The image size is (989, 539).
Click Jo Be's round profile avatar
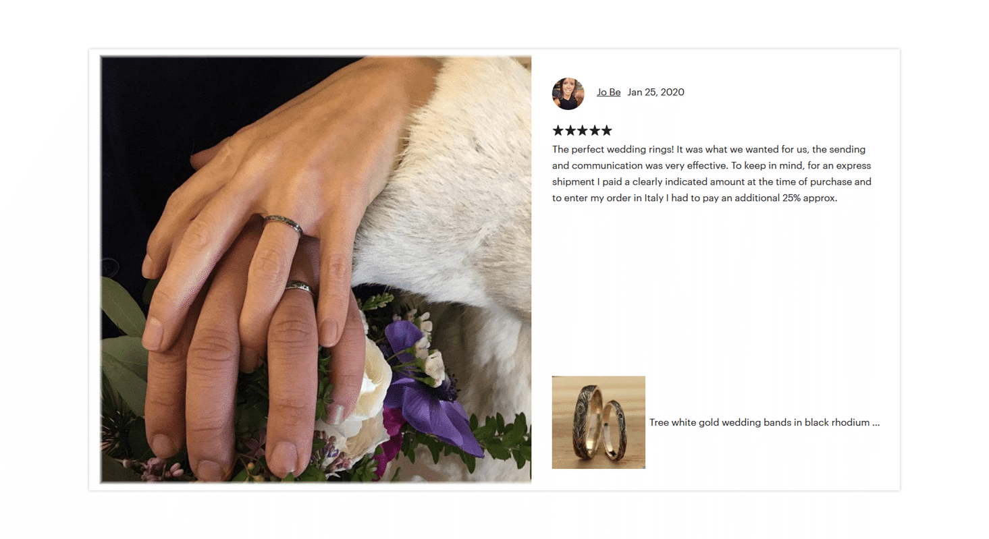coord(568,94)
